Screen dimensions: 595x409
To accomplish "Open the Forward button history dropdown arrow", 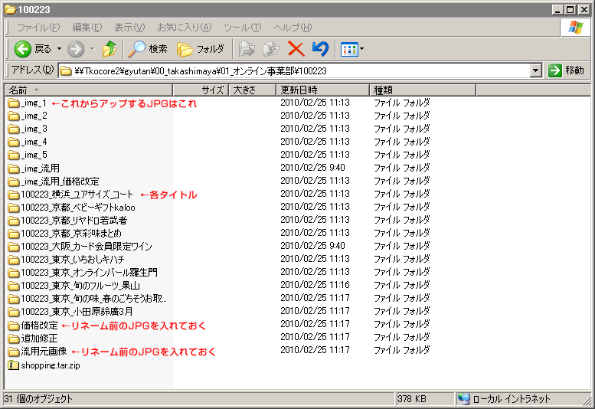I will (x=93, y=49).
